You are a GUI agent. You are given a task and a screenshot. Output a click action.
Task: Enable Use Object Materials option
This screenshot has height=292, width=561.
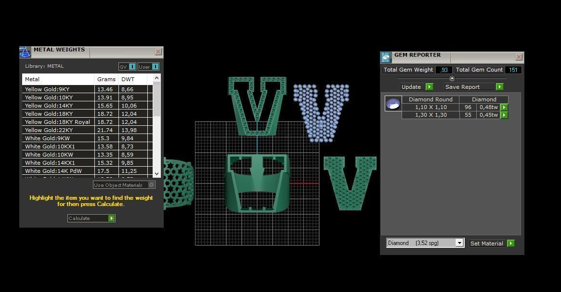124,185
